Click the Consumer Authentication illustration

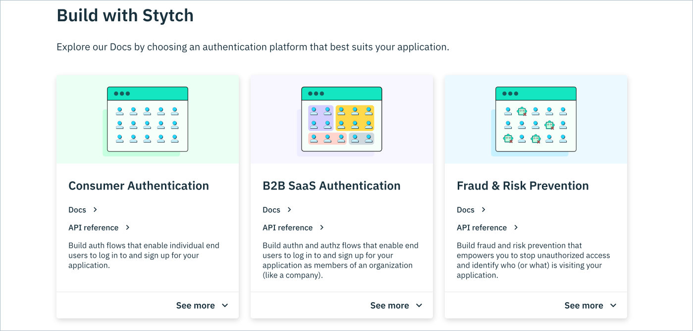click(x=147, y=120)
